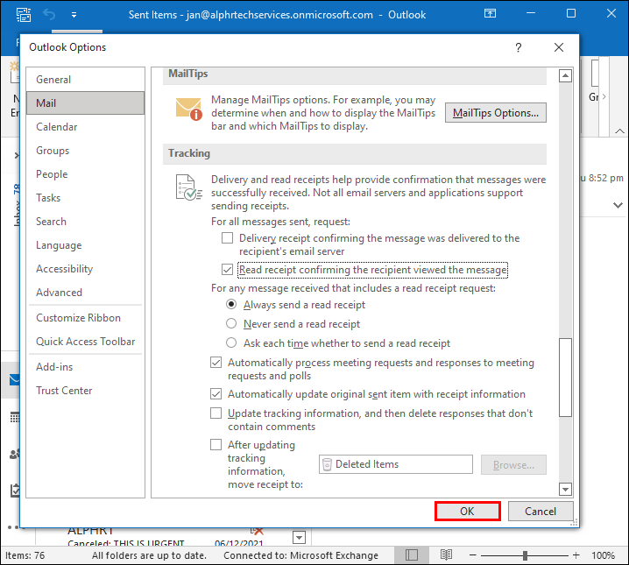Click the options scrollbar down arrow

[x=565, y=489]
